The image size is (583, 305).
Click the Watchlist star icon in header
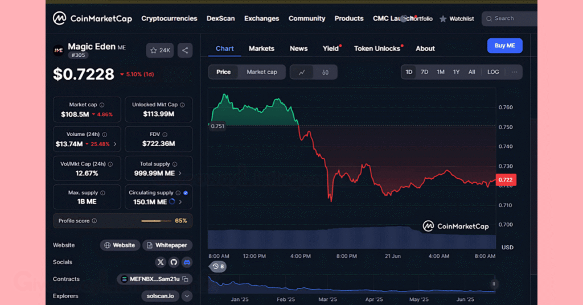pos(443,19)
